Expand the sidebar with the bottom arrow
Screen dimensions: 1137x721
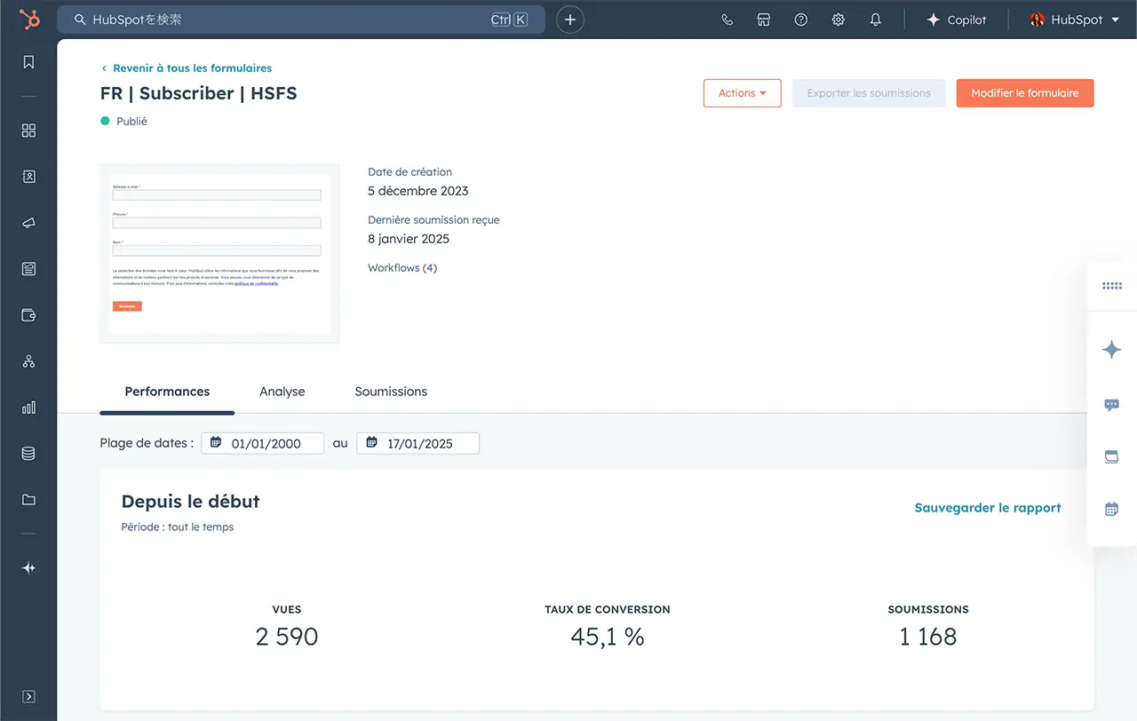[28, 696]
